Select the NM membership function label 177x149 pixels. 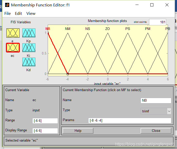[x=68, y=29]
